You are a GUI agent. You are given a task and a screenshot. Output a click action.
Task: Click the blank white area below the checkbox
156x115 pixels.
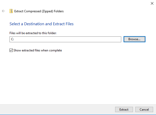[77, 76]
